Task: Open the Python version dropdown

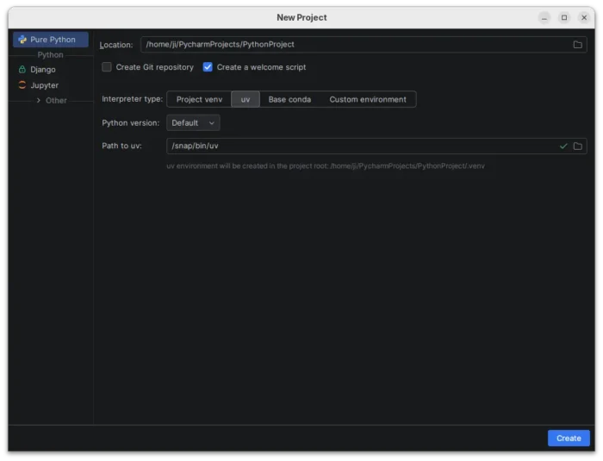Action: pyautogui.click(x=193, y=123)
